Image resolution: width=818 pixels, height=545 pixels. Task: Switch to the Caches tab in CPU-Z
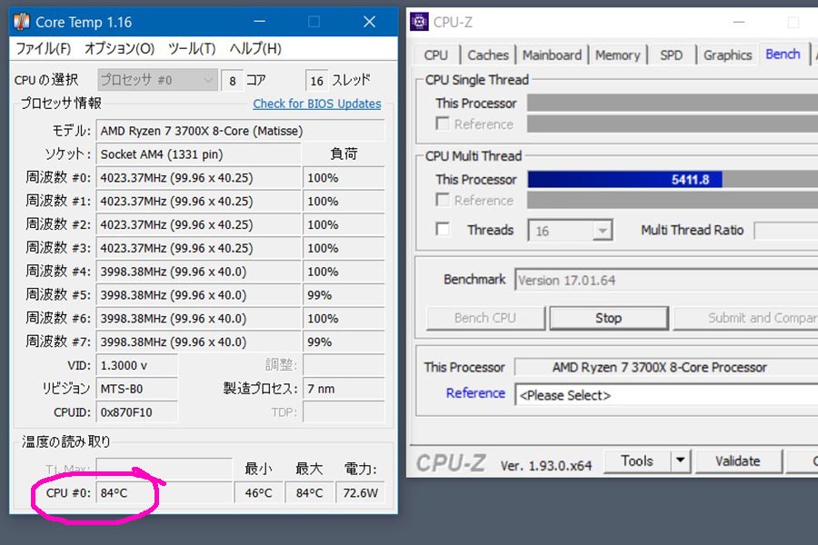tap(488, 54)
